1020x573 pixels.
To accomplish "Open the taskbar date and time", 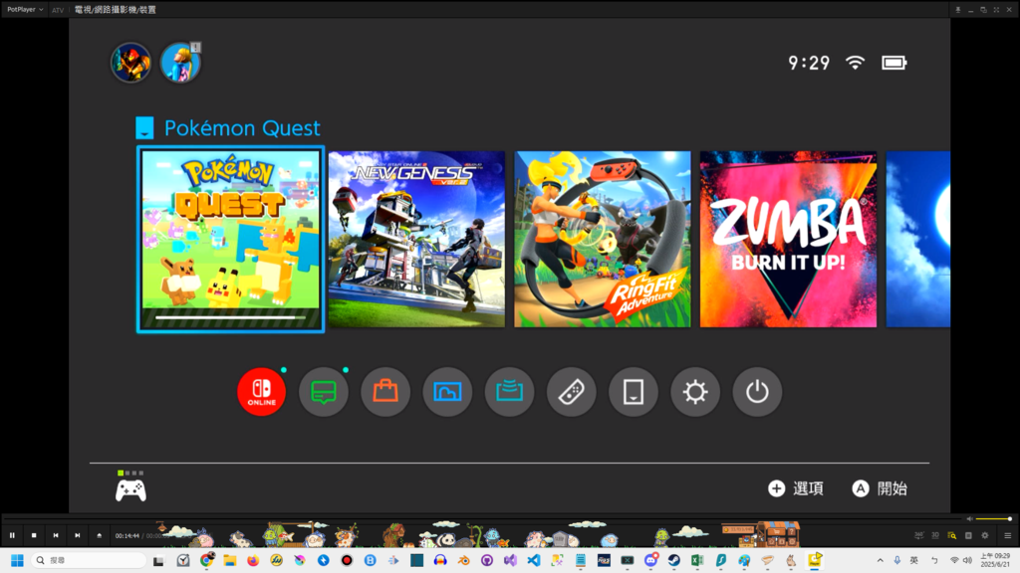I will (995, 560).
